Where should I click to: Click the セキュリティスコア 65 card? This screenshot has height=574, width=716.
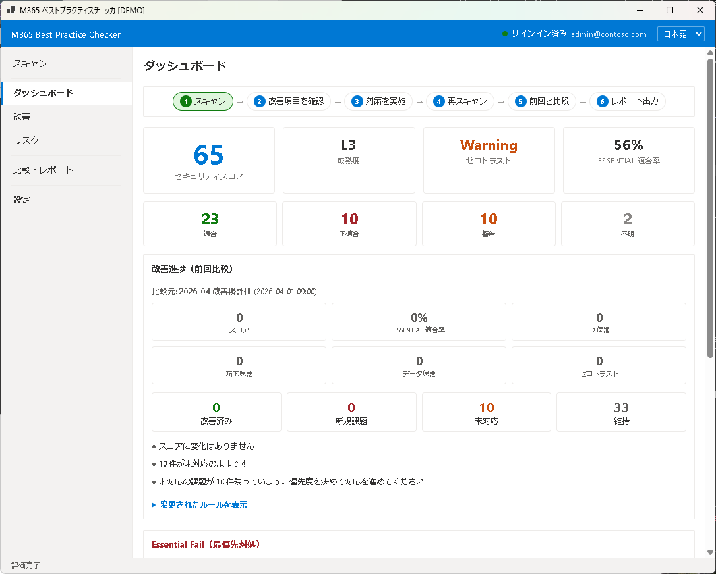[x=208, y=160]
